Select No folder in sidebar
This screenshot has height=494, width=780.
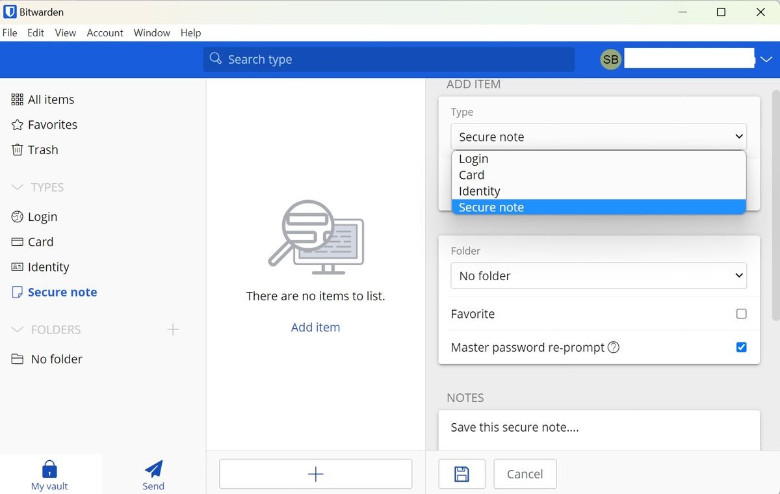click(57, 359)
